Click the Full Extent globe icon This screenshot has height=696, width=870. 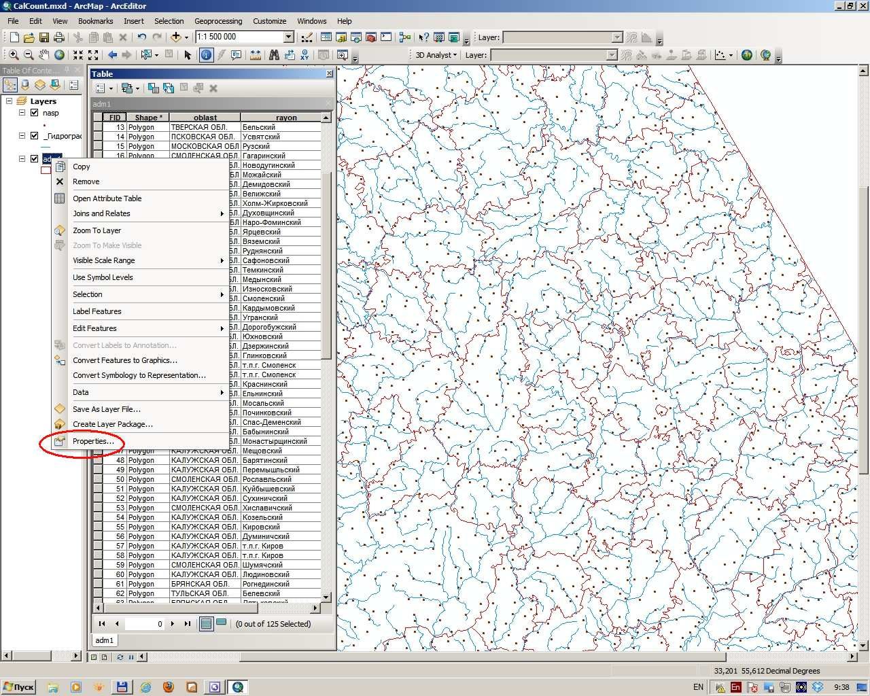click(x=59, y=55)
